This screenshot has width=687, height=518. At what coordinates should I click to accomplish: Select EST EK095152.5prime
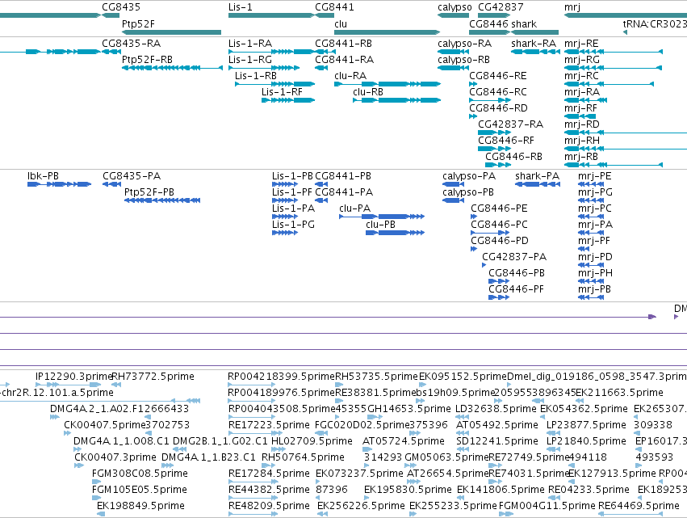coord(463,377)
